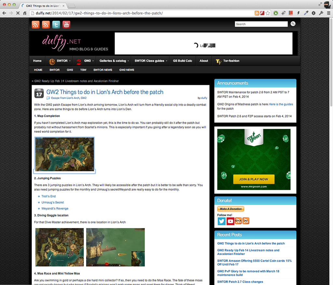Open the diving goggle map thumbnail with arrow
This screenshot has width=333, height=285.
pyautogui.click(x=60, y=247)
